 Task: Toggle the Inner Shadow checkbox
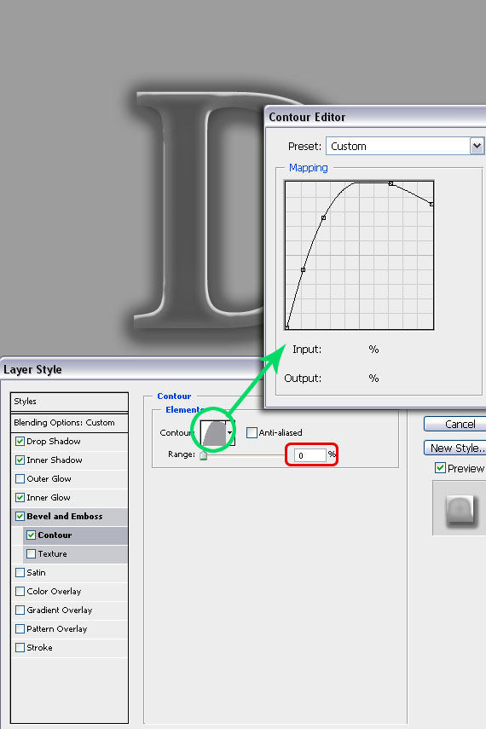(20, 460)
